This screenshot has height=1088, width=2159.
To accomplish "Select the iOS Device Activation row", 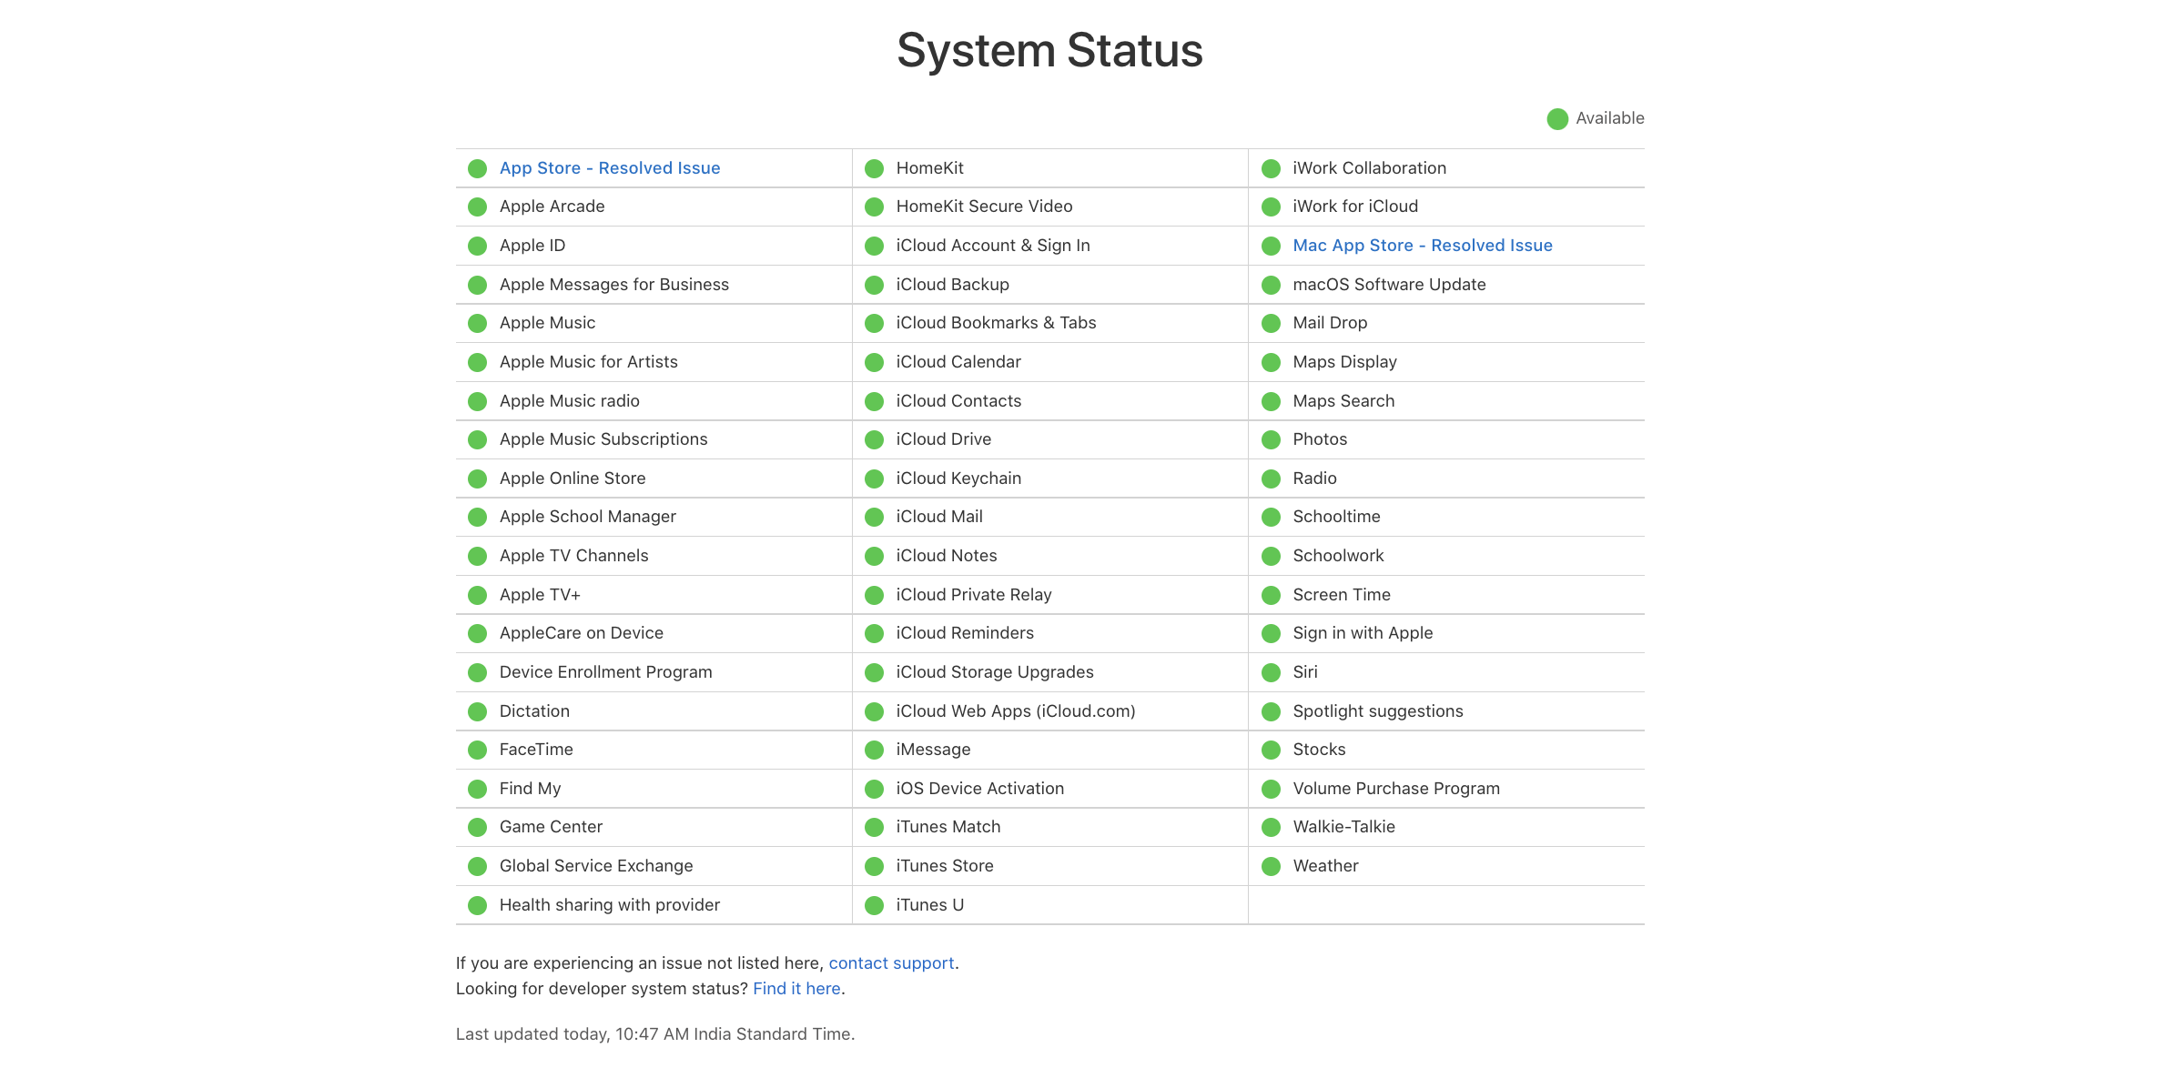I will tap(979, 789).
